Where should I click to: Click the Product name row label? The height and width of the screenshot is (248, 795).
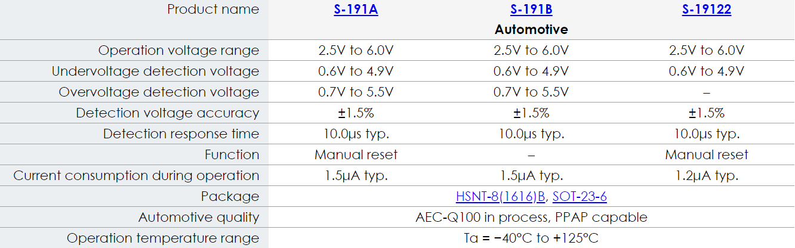pos(213,10)
